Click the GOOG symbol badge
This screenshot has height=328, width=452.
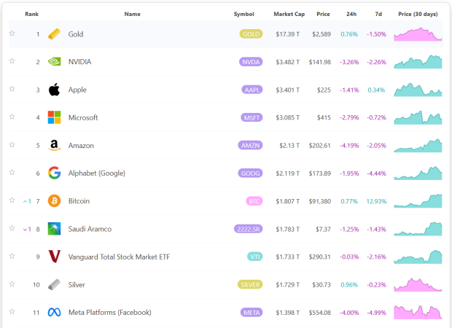250,173
